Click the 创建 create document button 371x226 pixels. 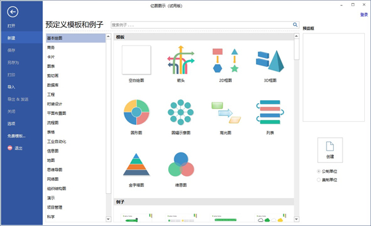[x=330, y=150]
